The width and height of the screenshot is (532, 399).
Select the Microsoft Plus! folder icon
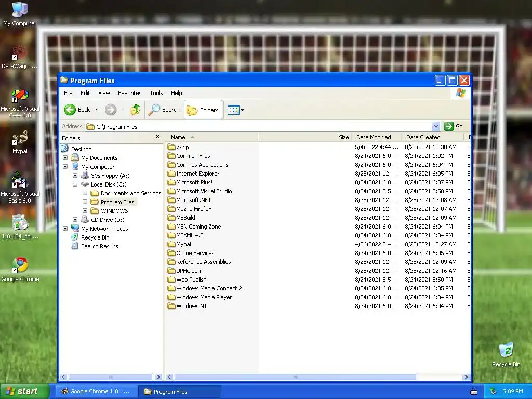171,182
